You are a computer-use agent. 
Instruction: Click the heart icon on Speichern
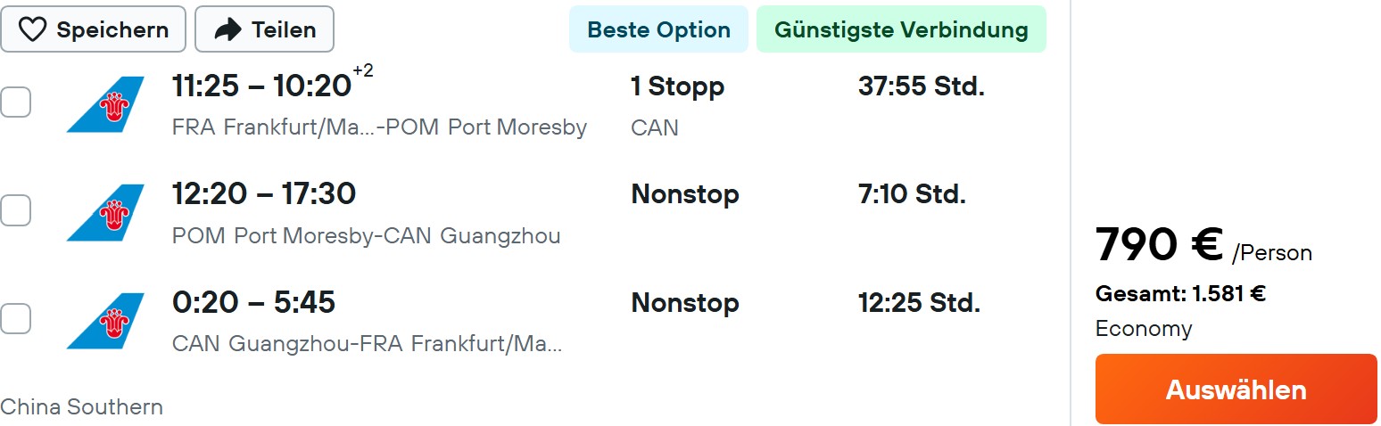(x=33, y=29)
